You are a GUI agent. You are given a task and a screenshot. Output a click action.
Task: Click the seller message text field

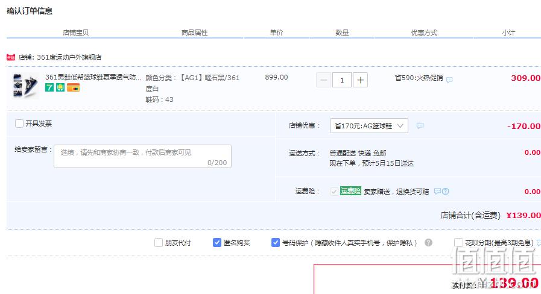point(142,157)
